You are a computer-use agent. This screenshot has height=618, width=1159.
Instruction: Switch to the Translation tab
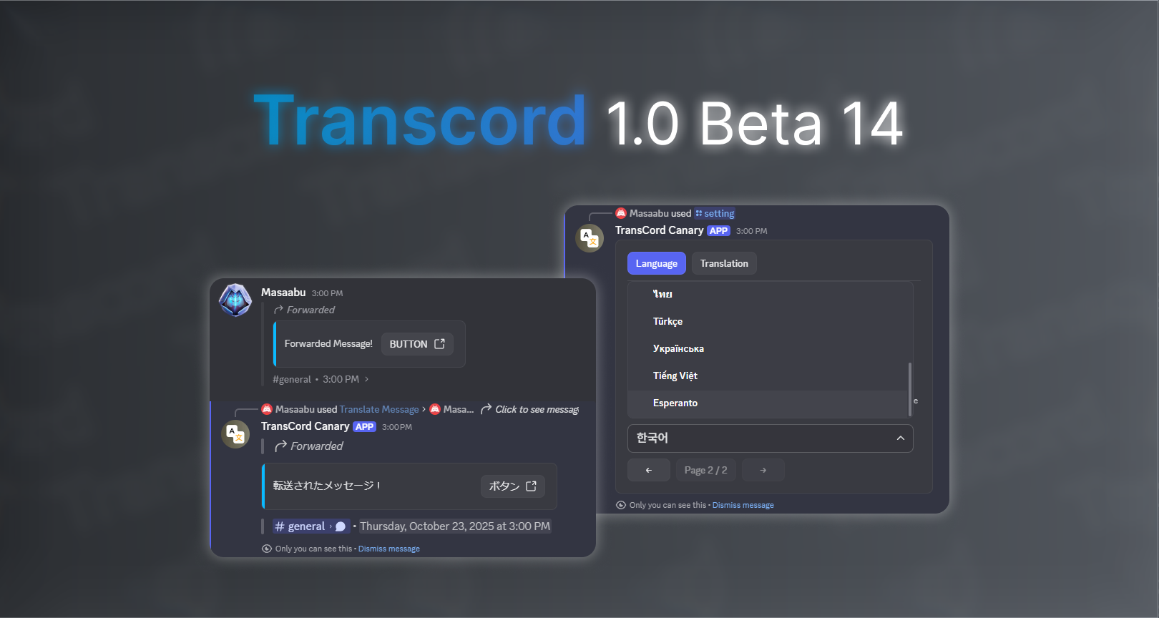(724, 263)
